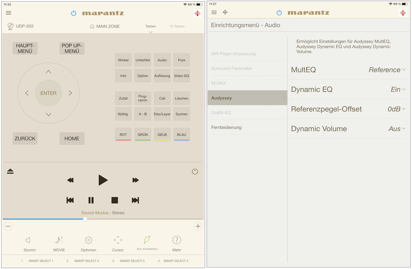Tap the Info key
The height and width of the screenshot is (269, 412).
(x=123, y=76)
